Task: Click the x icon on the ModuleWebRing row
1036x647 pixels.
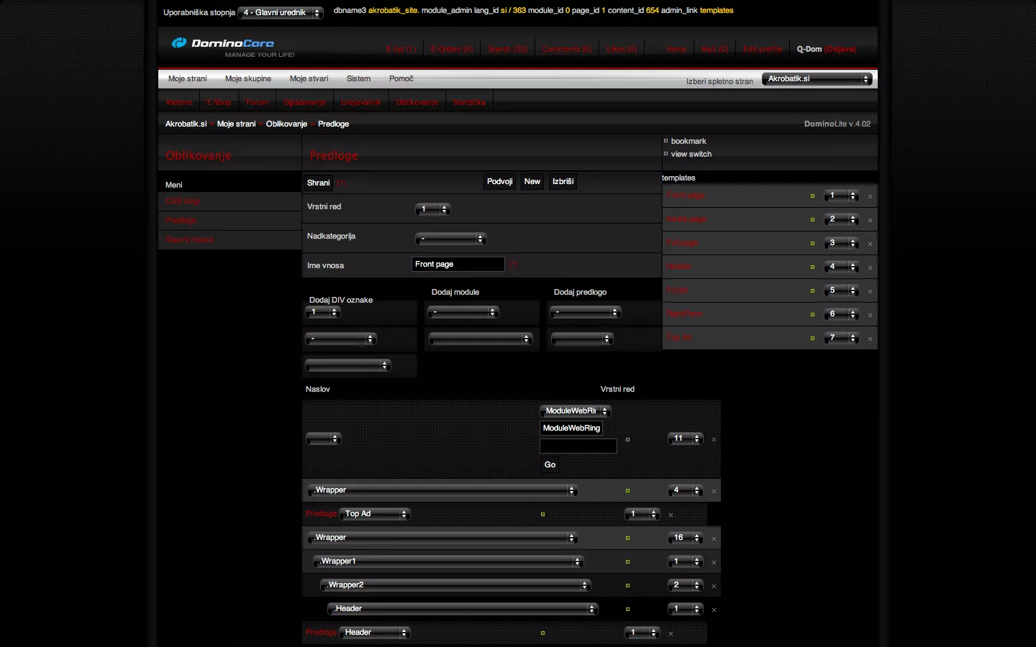Action: (x=714, y=439)
